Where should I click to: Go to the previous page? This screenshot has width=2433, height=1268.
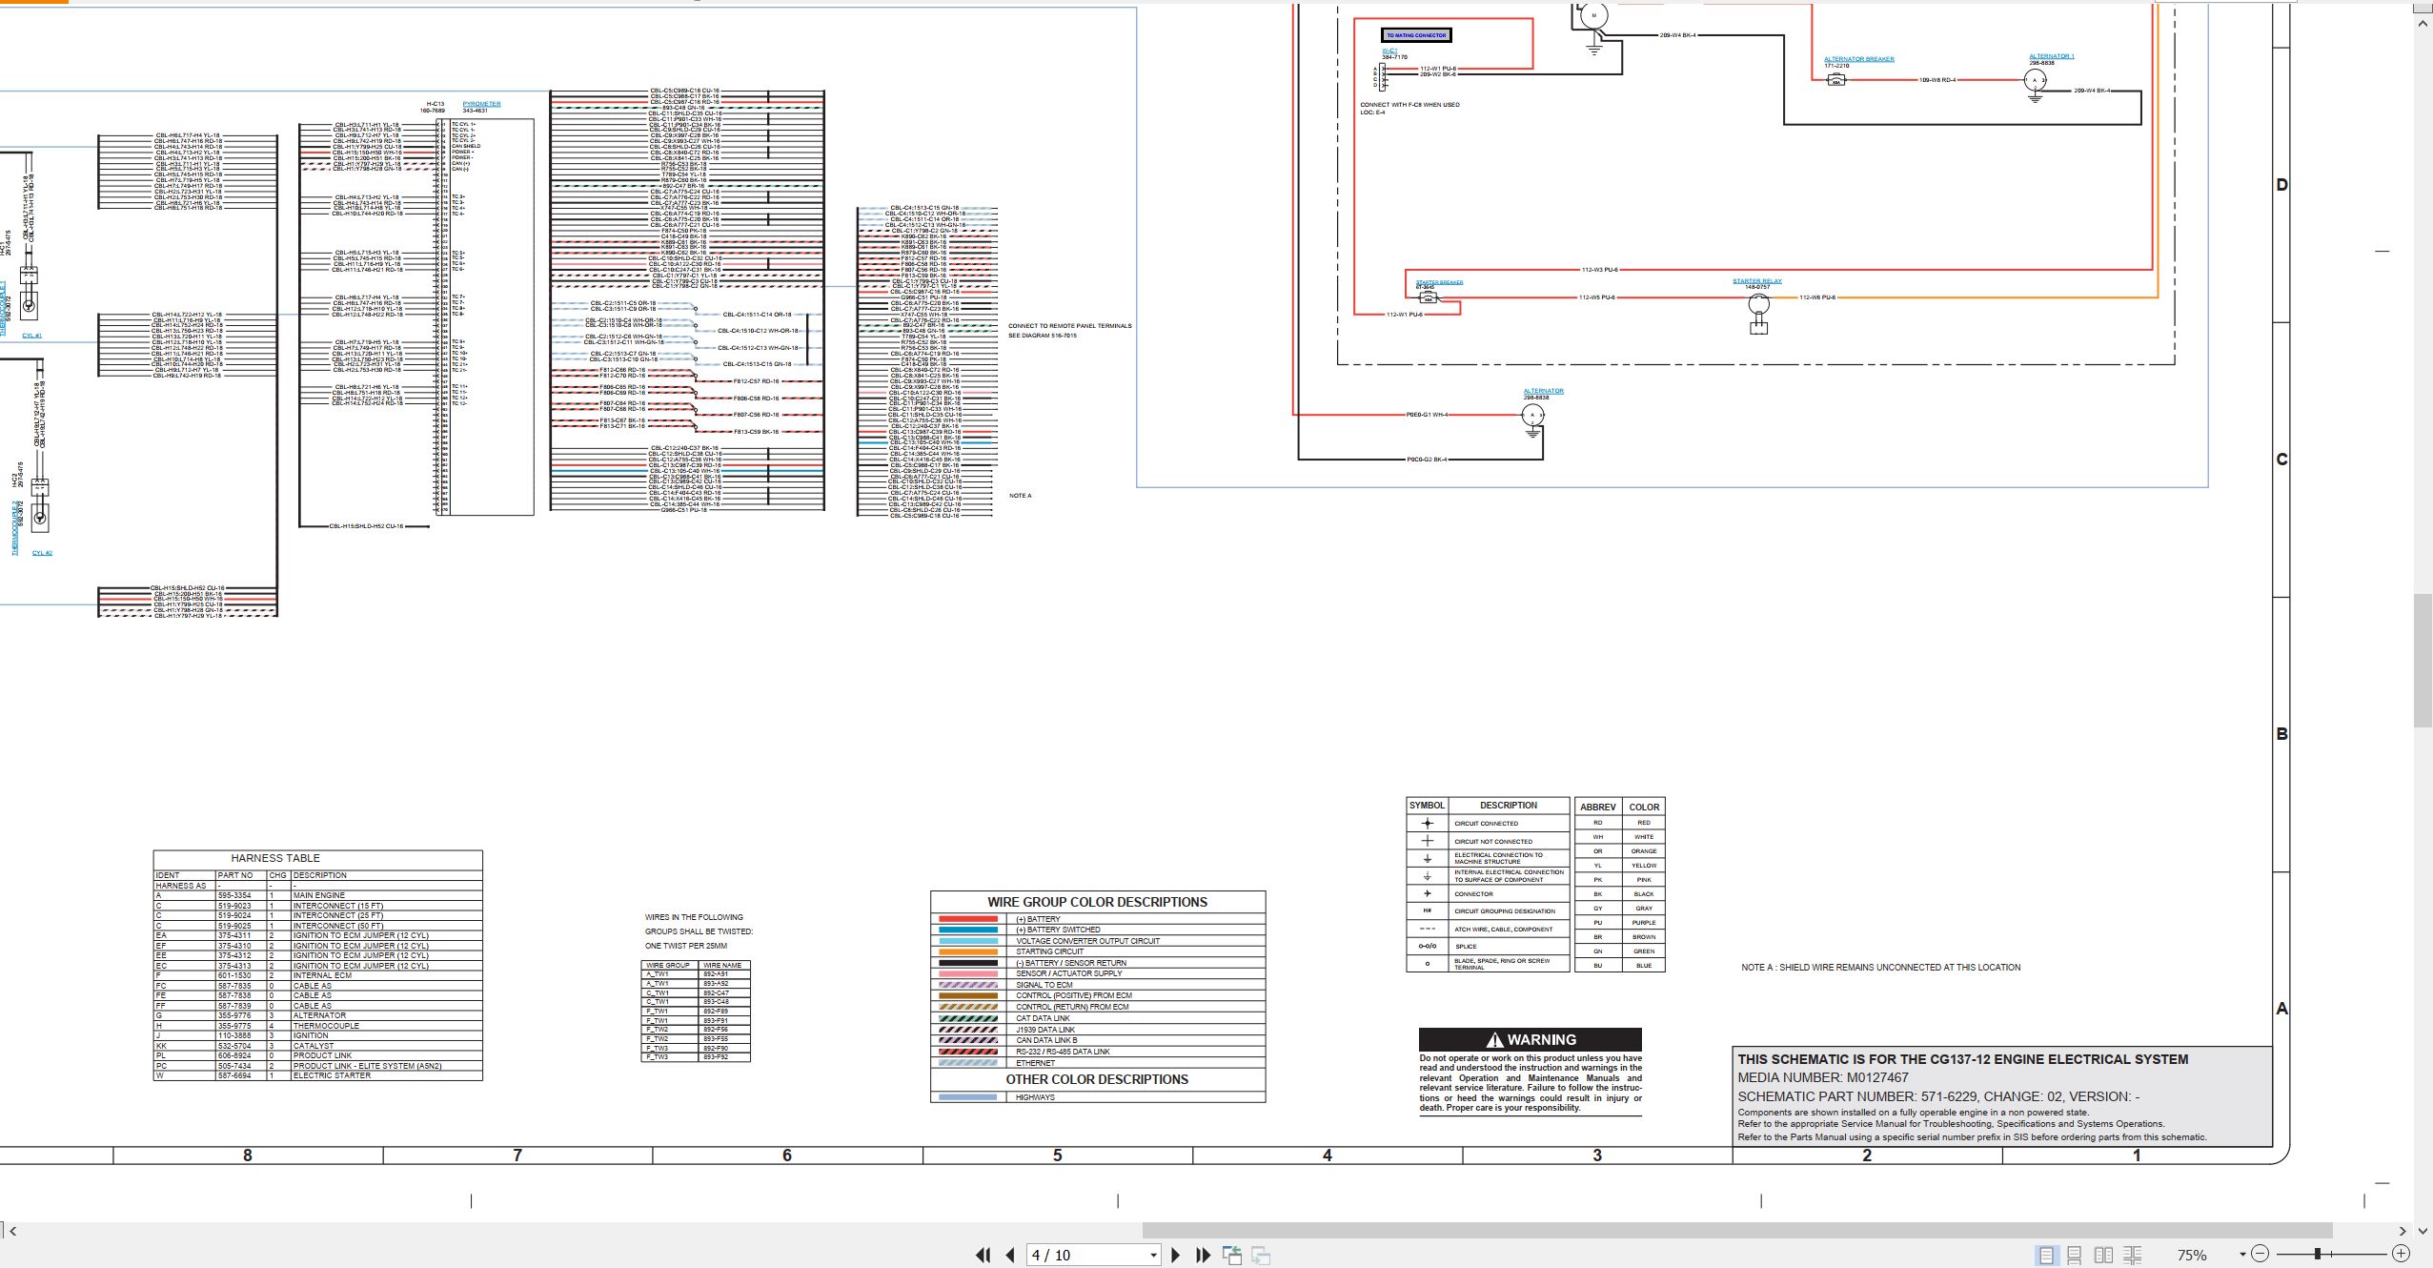[x=1010, y=1255]
